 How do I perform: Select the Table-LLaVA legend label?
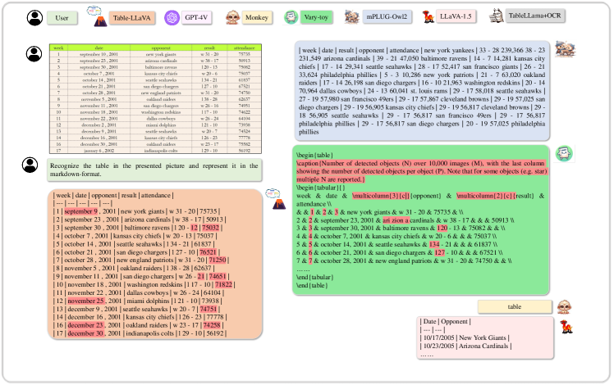pos(131,18)
